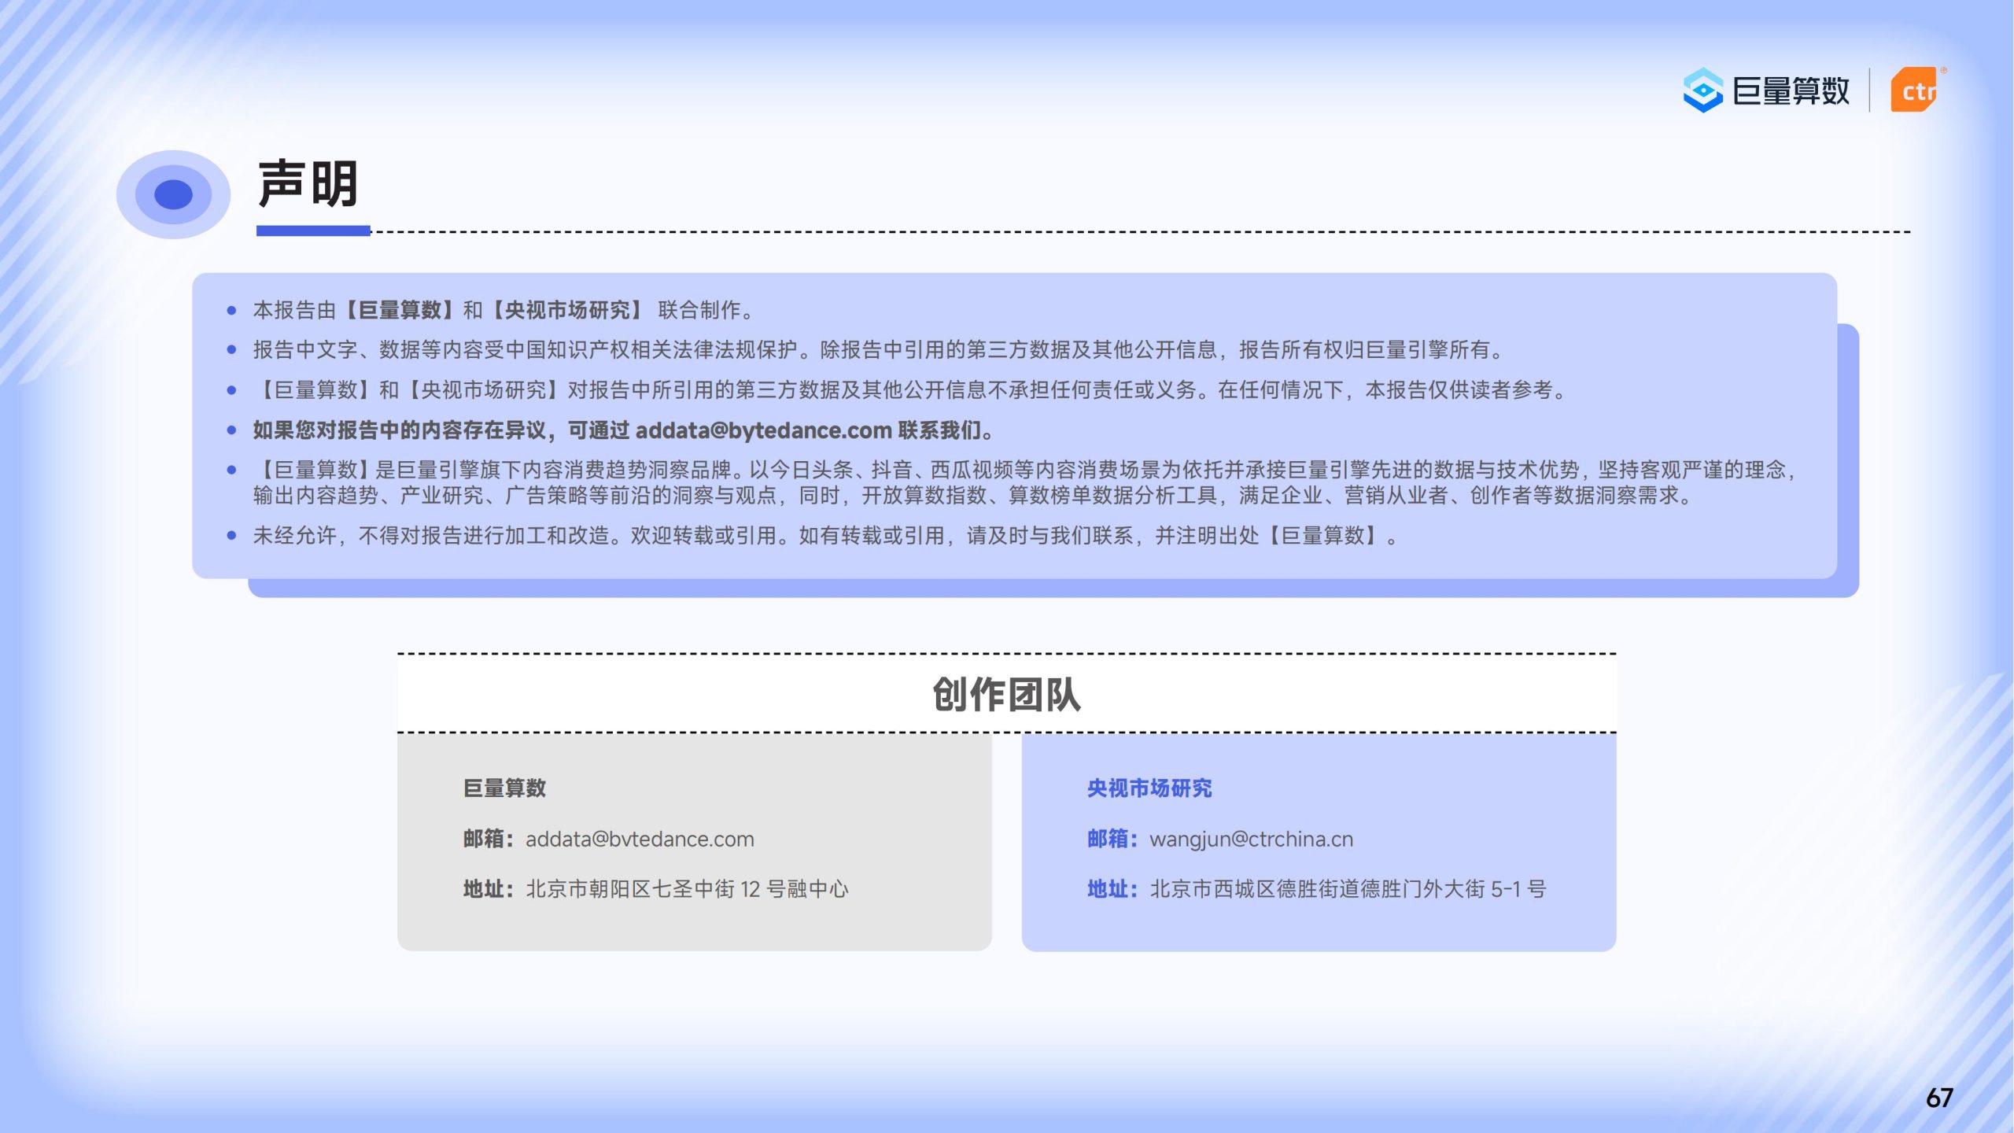The image size is (2014, 1133).
Task: Click the 北京市西城区 address line
Action: 1347,889
